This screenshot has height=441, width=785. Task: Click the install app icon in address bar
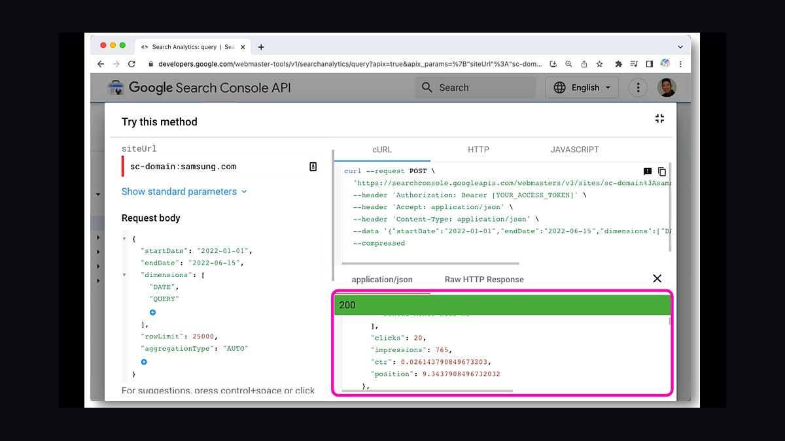[x=553, y=64]
